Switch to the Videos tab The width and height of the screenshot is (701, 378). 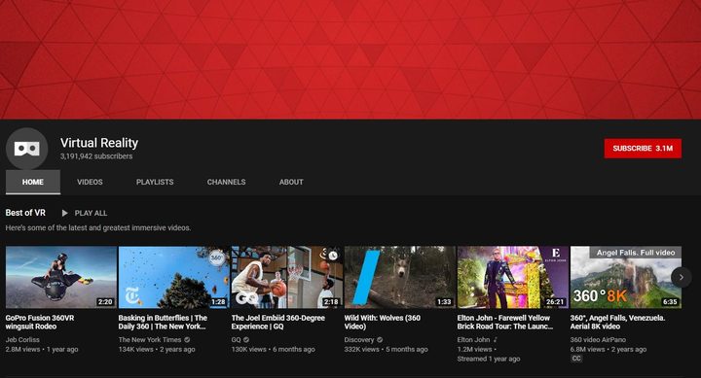point(90,182)
